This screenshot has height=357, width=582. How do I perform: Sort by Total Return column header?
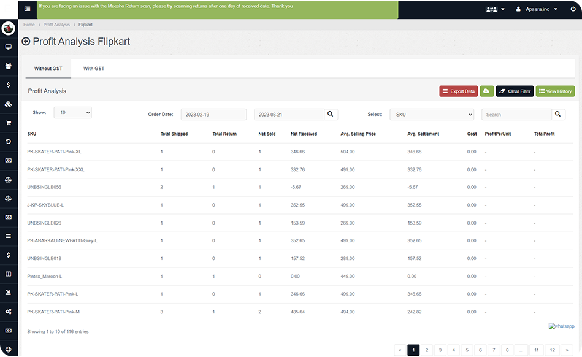(x=224, y=134)
